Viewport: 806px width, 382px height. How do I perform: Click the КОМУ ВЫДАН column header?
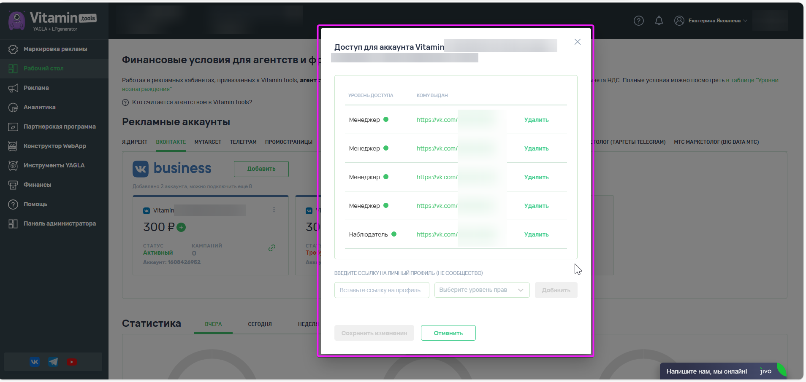(432, 96)
